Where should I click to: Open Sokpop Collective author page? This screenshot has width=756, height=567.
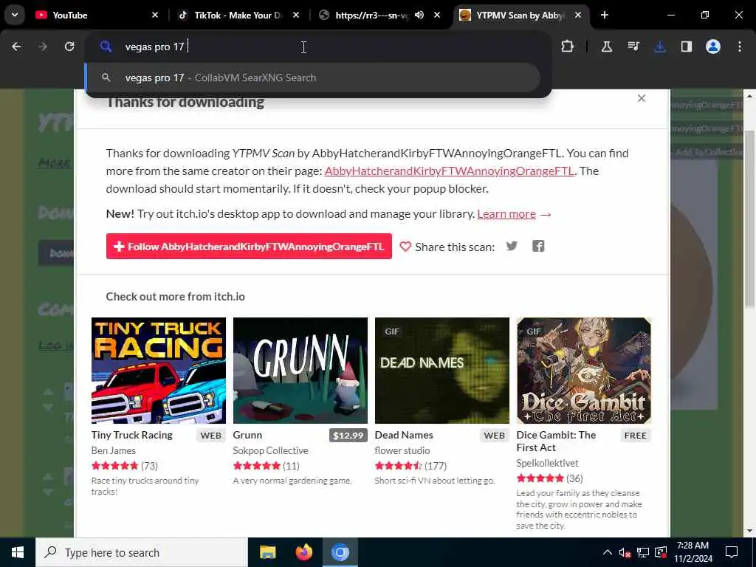click(270, 450)
